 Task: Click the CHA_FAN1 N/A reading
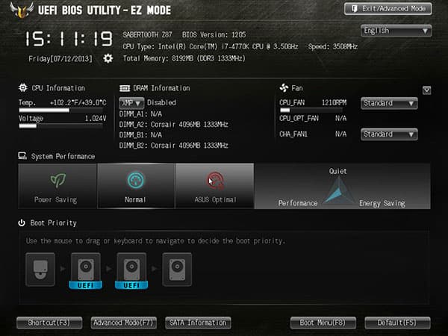313,134
